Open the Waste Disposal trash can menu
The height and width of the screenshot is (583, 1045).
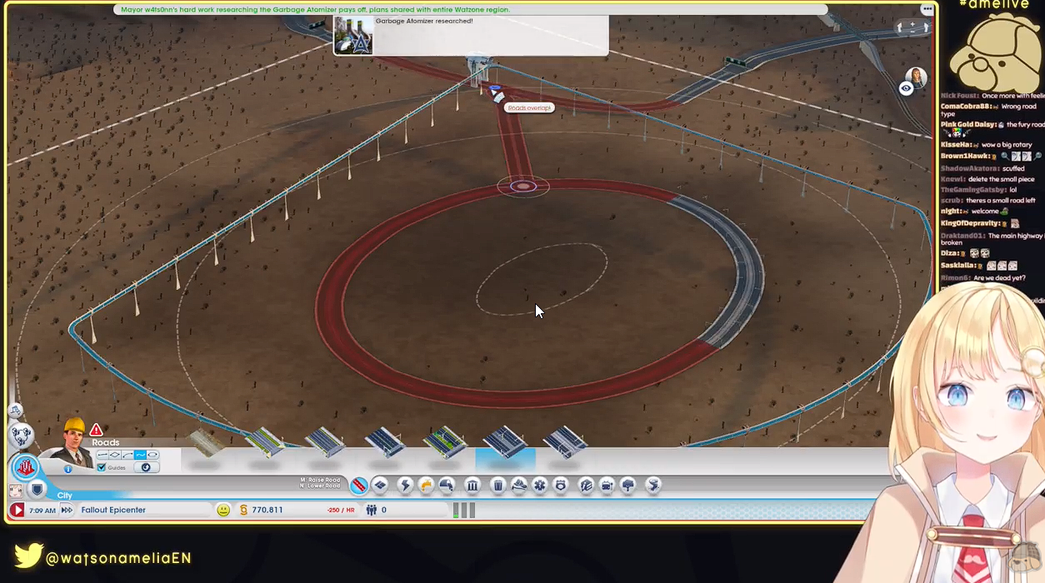click(x=498, y=485)
